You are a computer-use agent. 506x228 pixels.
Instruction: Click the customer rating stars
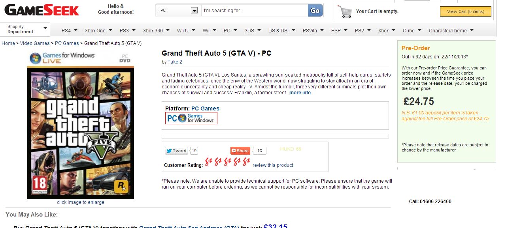tap(227, 162)
